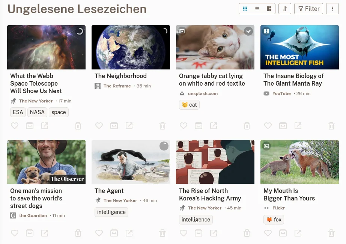
Task: Open the sort order dropdown
Action: coord(285,9)
